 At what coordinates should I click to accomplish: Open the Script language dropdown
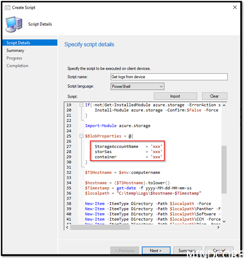tap(137, 86)
